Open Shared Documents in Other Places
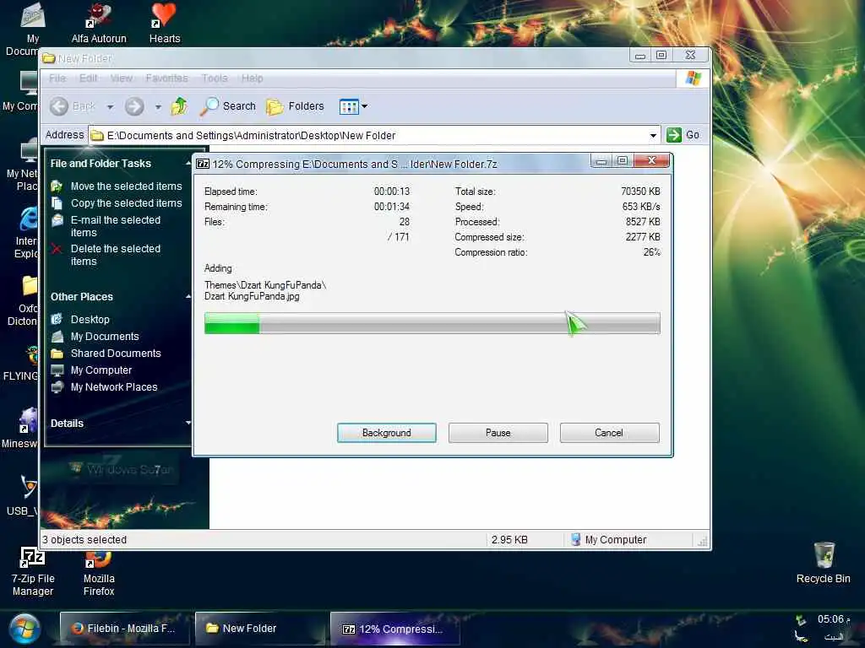 [x=116, y=354]
